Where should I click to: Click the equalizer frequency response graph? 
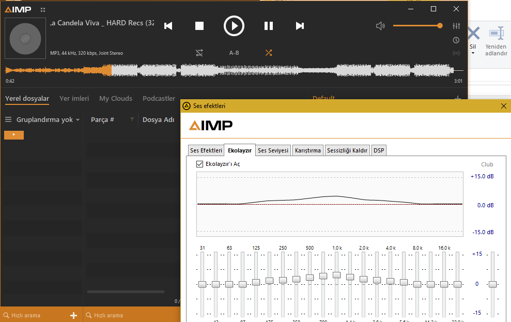(x=330, y=204)
